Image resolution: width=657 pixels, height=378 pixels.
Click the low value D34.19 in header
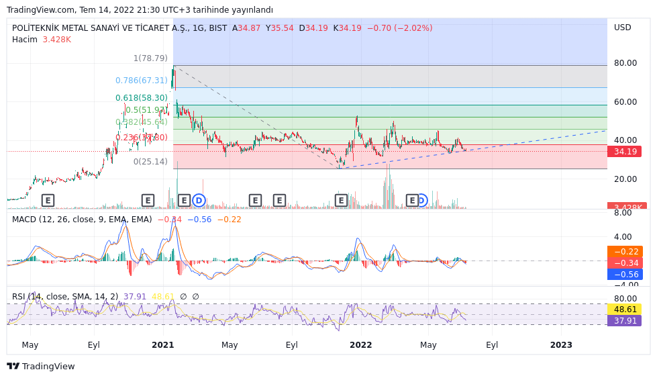coord(313,28)
